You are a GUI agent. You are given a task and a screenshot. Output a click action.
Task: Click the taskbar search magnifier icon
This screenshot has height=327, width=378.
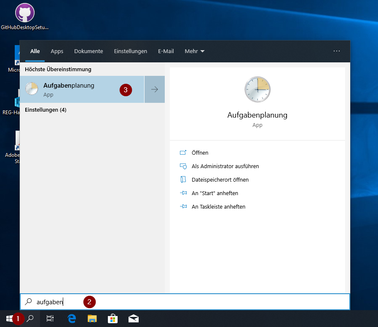(x=30, y=319)
